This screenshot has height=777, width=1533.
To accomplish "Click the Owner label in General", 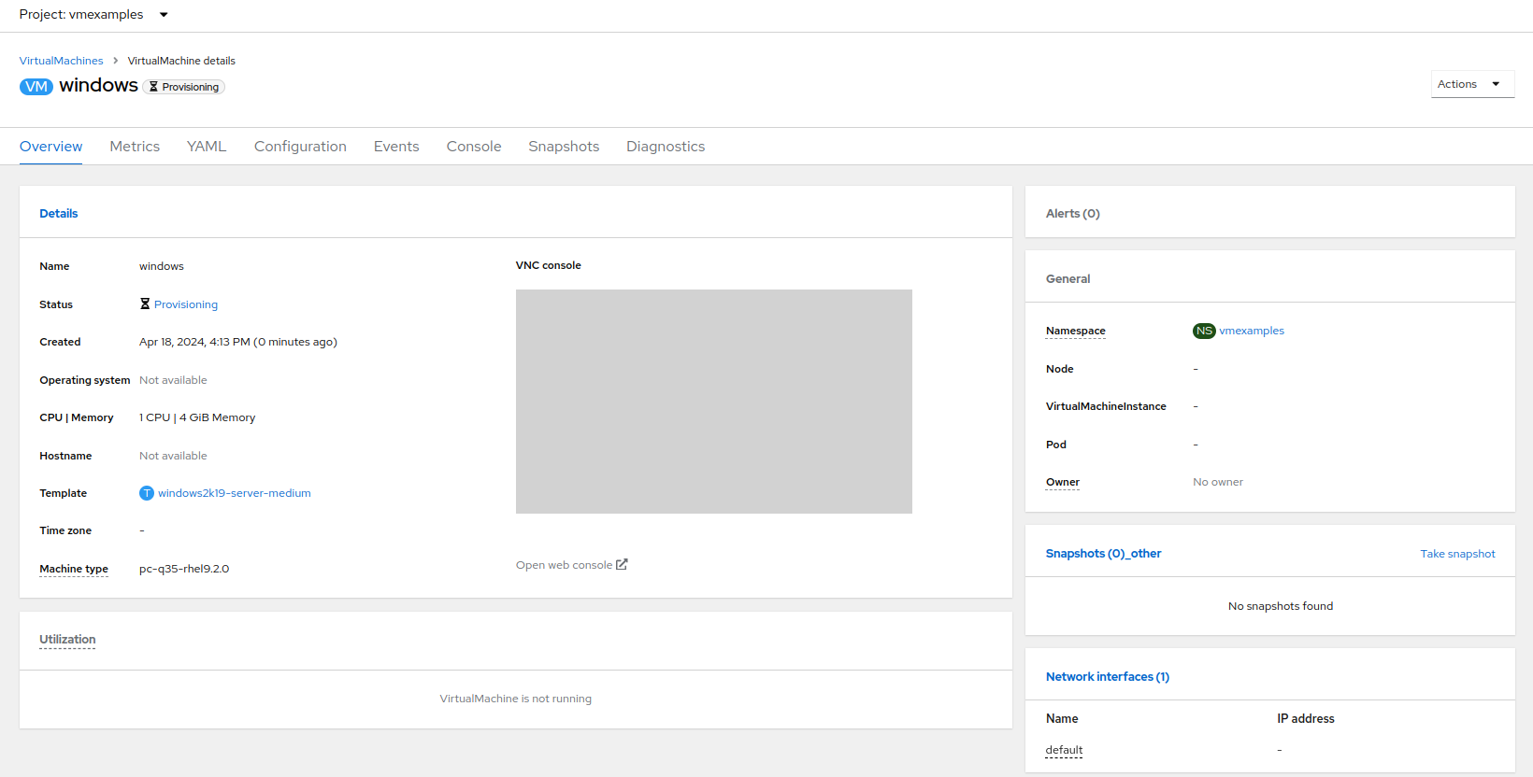I will [1063, 482].
